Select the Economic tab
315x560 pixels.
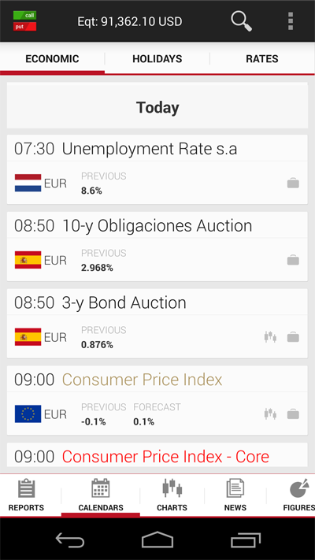[x=52, y=59]
